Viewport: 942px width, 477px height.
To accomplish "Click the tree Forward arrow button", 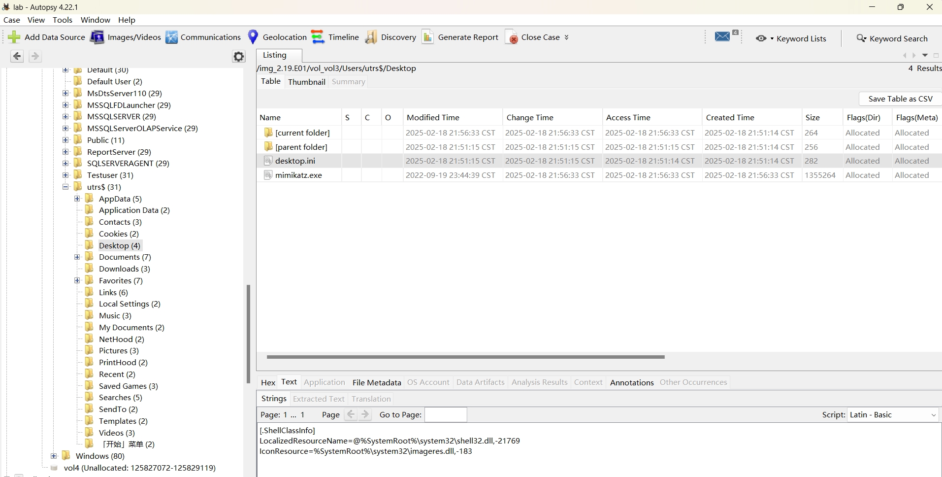I will tap(35, 56).
